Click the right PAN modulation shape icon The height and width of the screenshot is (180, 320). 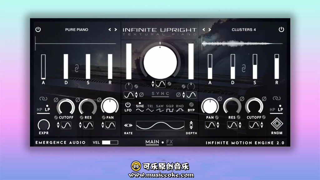(x=210, y=125)
